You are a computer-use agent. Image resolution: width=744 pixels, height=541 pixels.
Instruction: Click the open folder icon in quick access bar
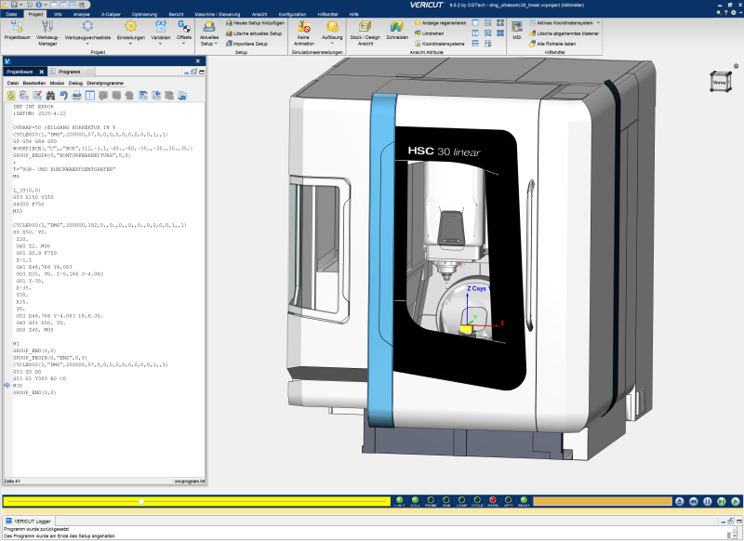(4, 5)
